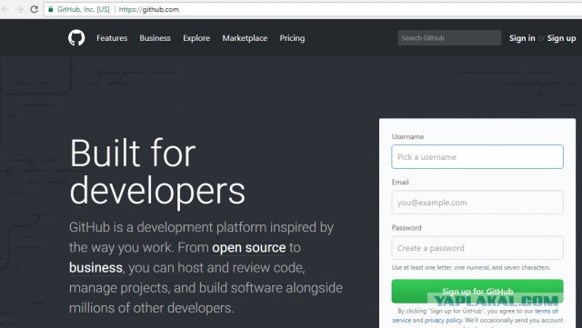Click the 'GitHub, Inc. [US]' certificate label
This screenshot has width=582, height=328.
pos(83,9)
